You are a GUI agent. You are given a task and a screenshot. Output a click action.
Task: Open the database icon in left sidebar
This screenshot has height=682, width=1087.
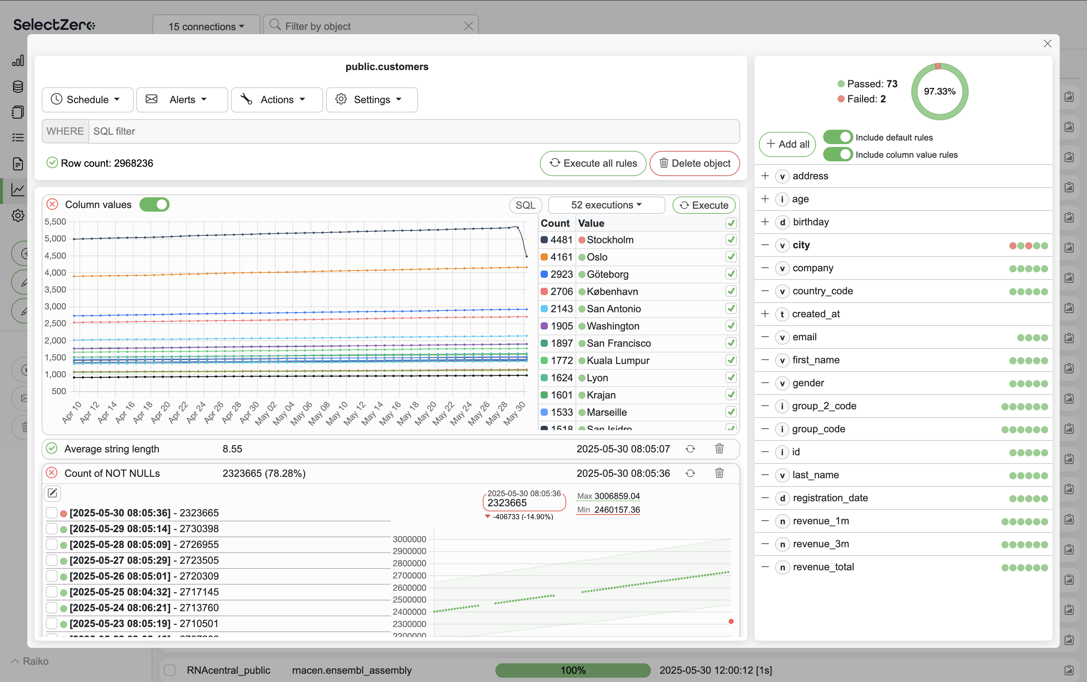18,87
